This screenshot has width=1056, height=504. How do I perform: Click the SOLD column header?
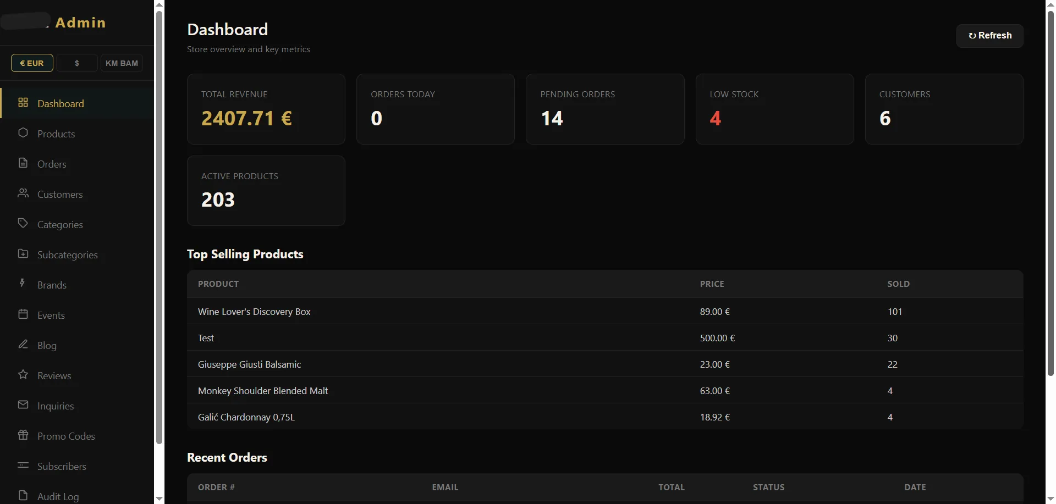coord(898,284)
